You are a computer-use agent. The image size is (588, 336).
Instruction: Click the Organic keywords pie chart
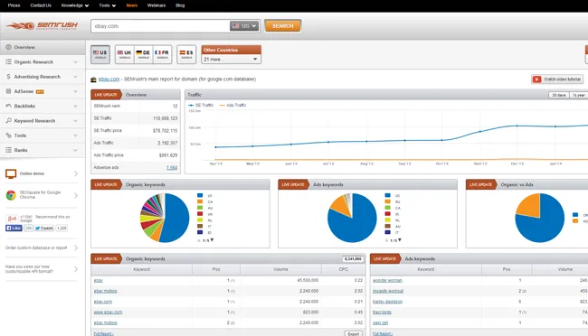(x=165, y=218)
